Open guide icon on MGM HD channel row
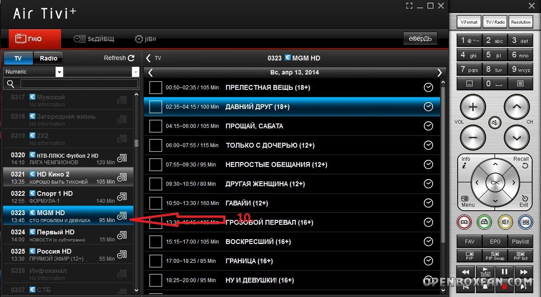The height and width of the screenshot is (297, 541). (x=122, y=216)
